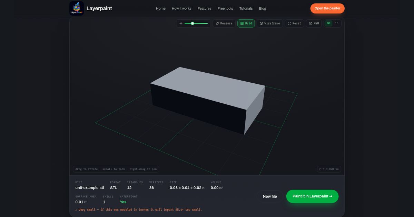Image resolution: width=414 pixels, height=217 pixels.
Task: Click the vertices count 36
Action: [151, 188]
